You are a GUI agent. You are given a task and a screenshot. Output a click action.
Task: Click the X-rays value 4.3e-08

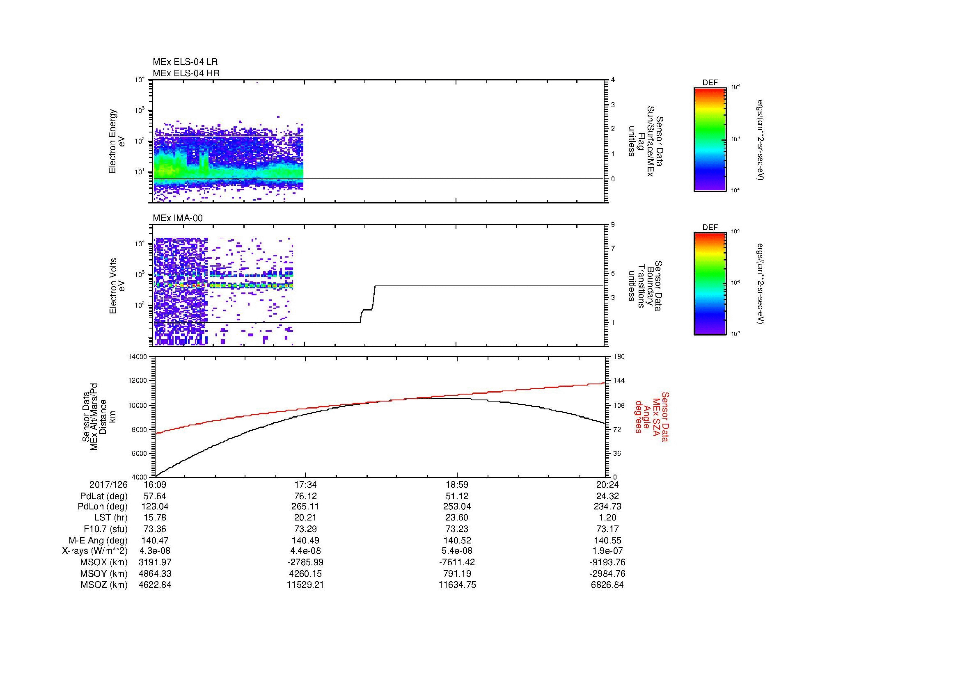[x=155, y=551]
